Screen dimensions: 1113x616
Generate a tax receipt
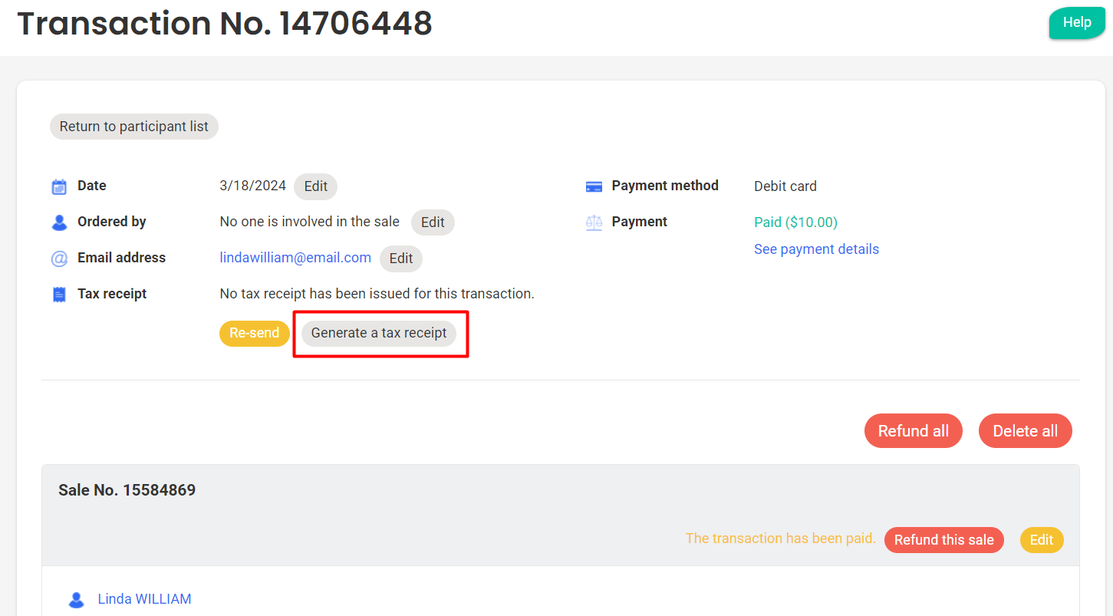click(379, 334)
